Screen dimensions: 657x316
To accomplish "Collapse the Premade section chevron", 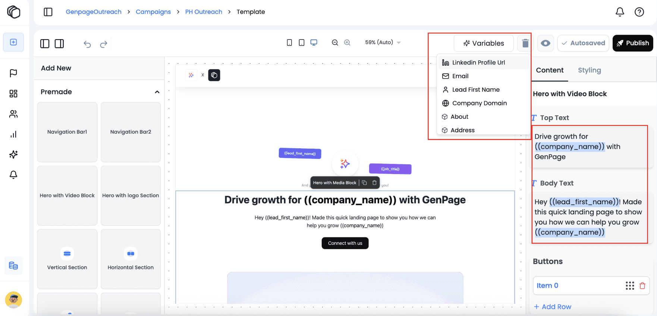I will click(157, 92).
